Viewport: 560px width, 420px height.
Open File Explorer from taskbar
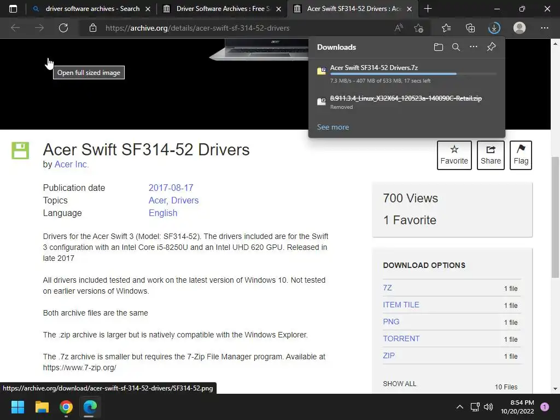pos(42,407)
